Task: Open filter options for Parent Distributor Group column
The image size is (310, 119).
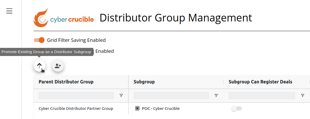Action: tap(121, 95)
